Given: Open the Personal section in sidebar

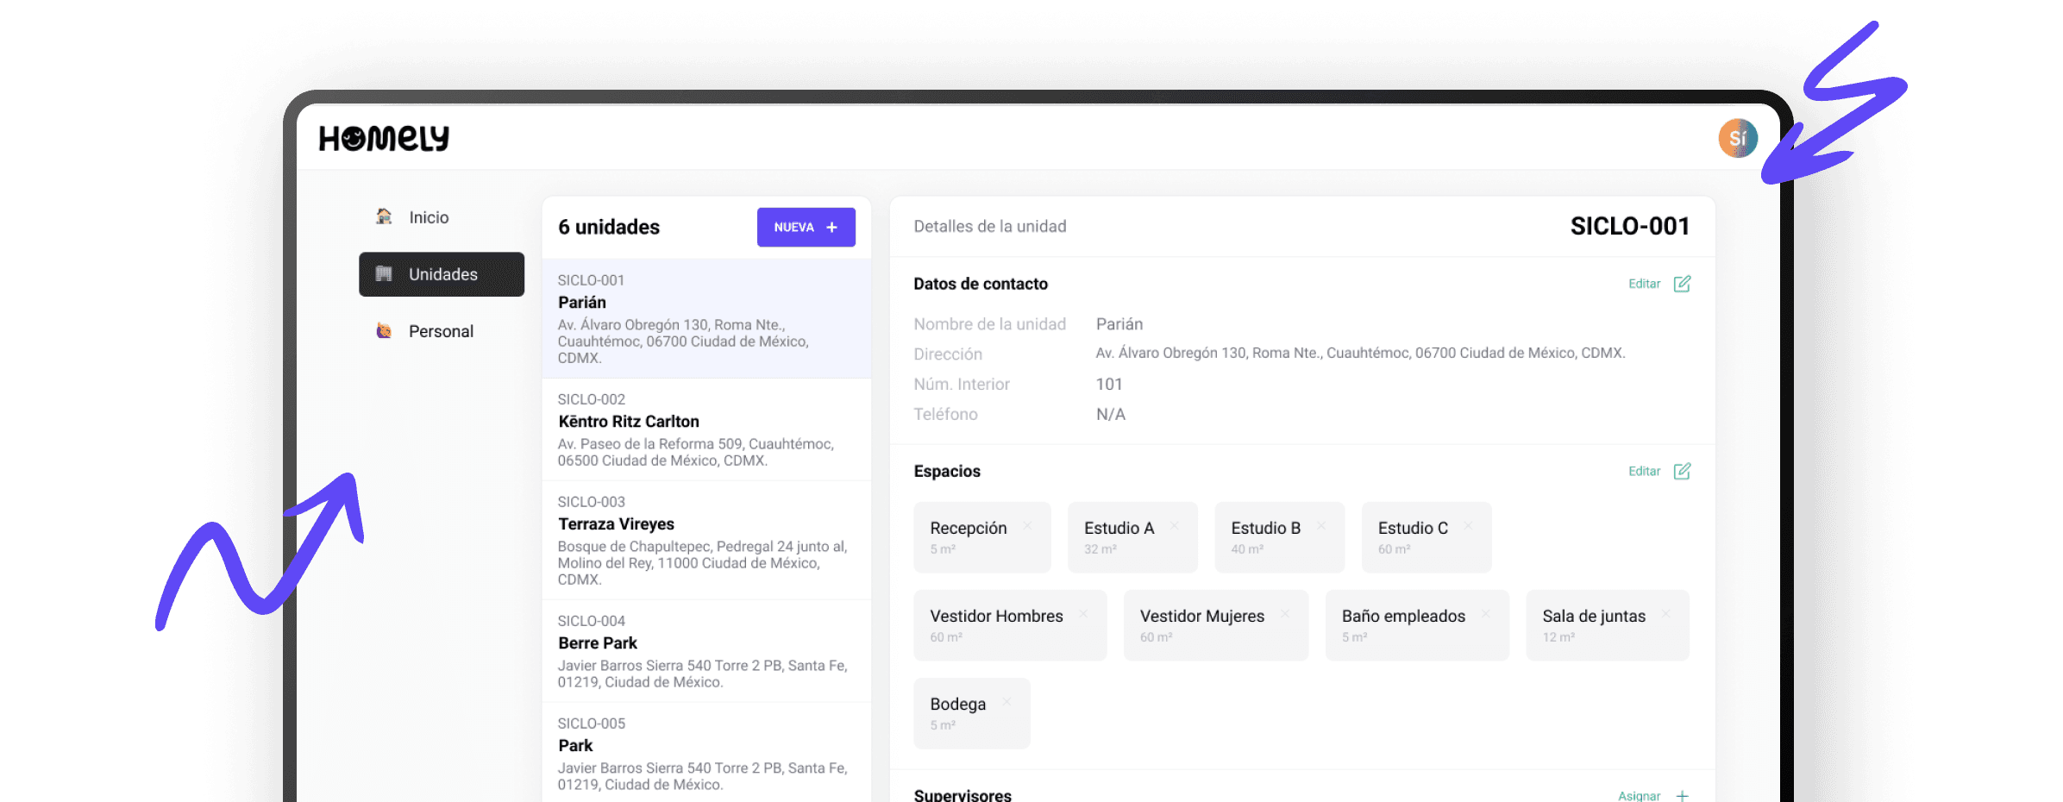Looking at the screenshot, I should pos(441,331).
